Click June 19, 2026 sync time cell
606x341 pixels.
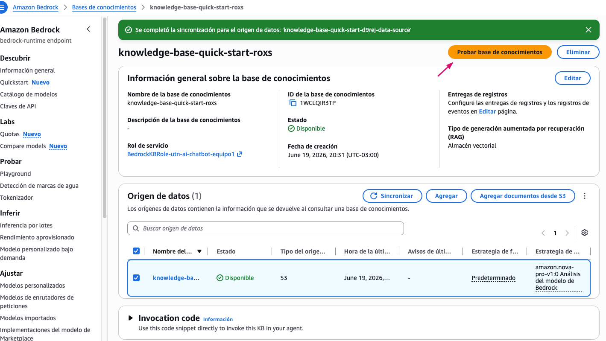(367, 278)
